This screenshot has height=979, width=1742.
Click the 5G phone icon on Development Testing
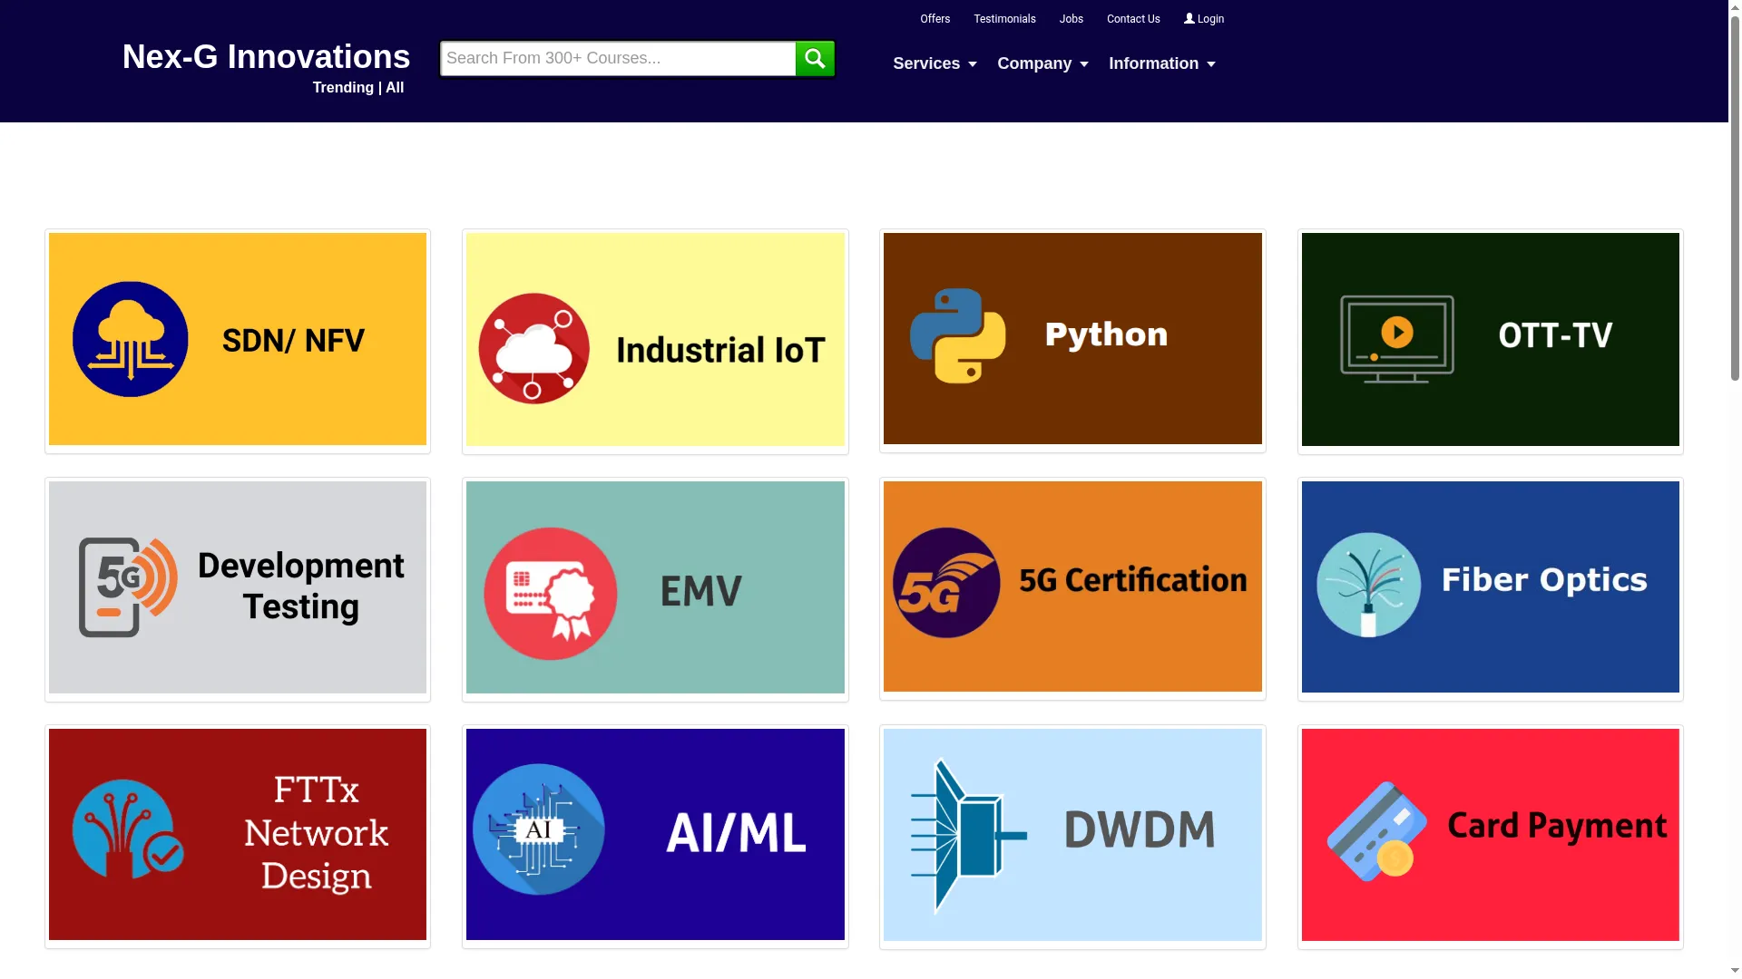coord(128,587)
